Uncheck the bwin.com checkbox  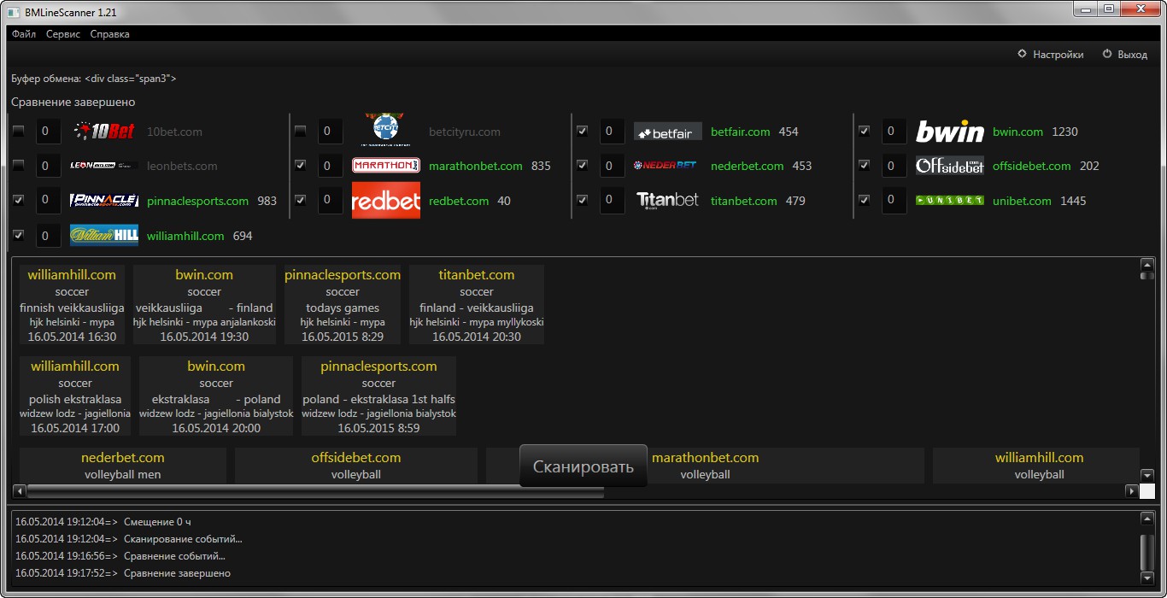pyautogui.click(x=865, y=132)
